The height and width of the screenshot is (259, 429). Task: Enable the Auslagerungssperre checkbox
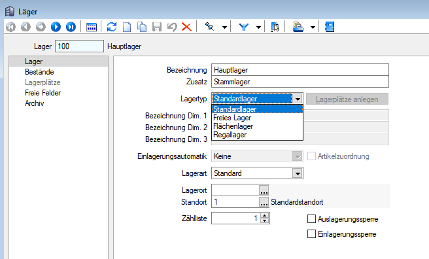tap(312, 219)
